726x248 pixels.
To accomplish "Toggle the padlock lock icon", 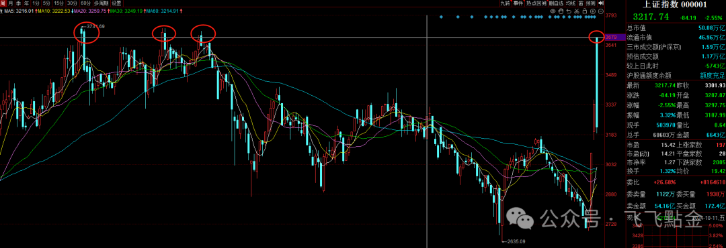I will coord(585,11).
